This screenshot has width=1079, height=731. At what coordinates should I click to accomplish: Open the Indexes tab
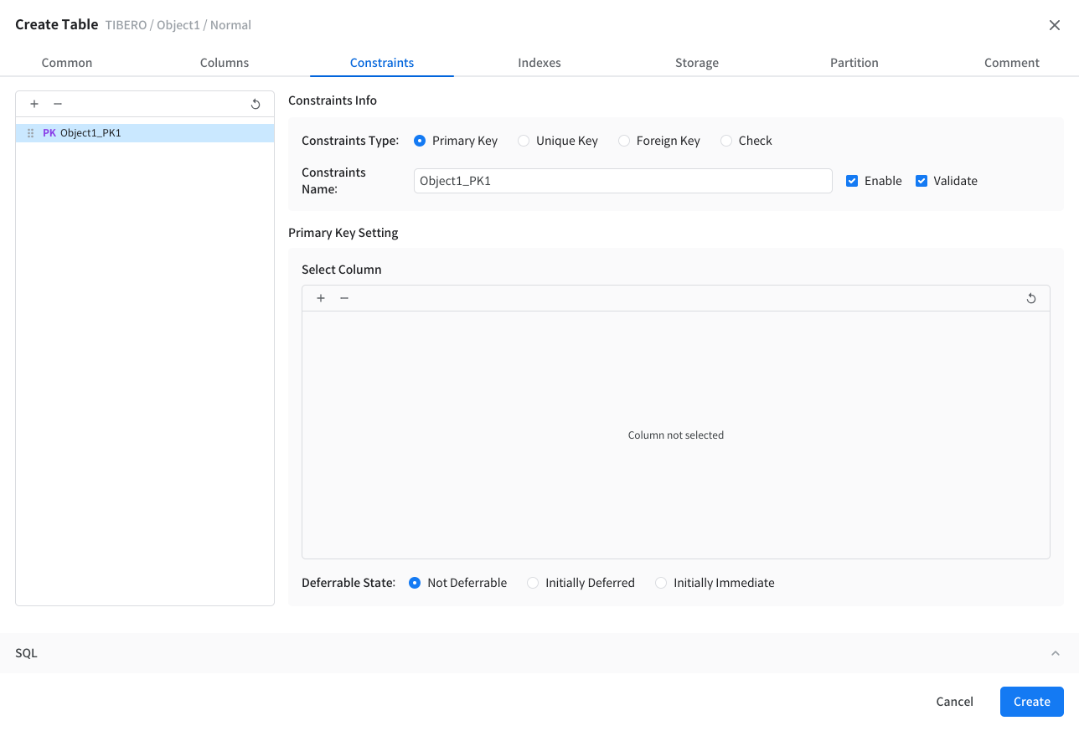pyautogui.click(x=539, y=63)
